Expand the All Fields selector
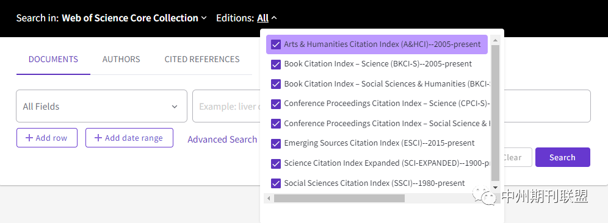Screen dimensions: 608x223 click(101, 106)
